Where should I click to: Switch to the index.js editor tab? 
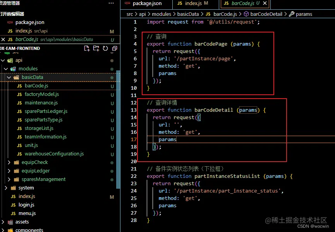(x=193, y=3)
